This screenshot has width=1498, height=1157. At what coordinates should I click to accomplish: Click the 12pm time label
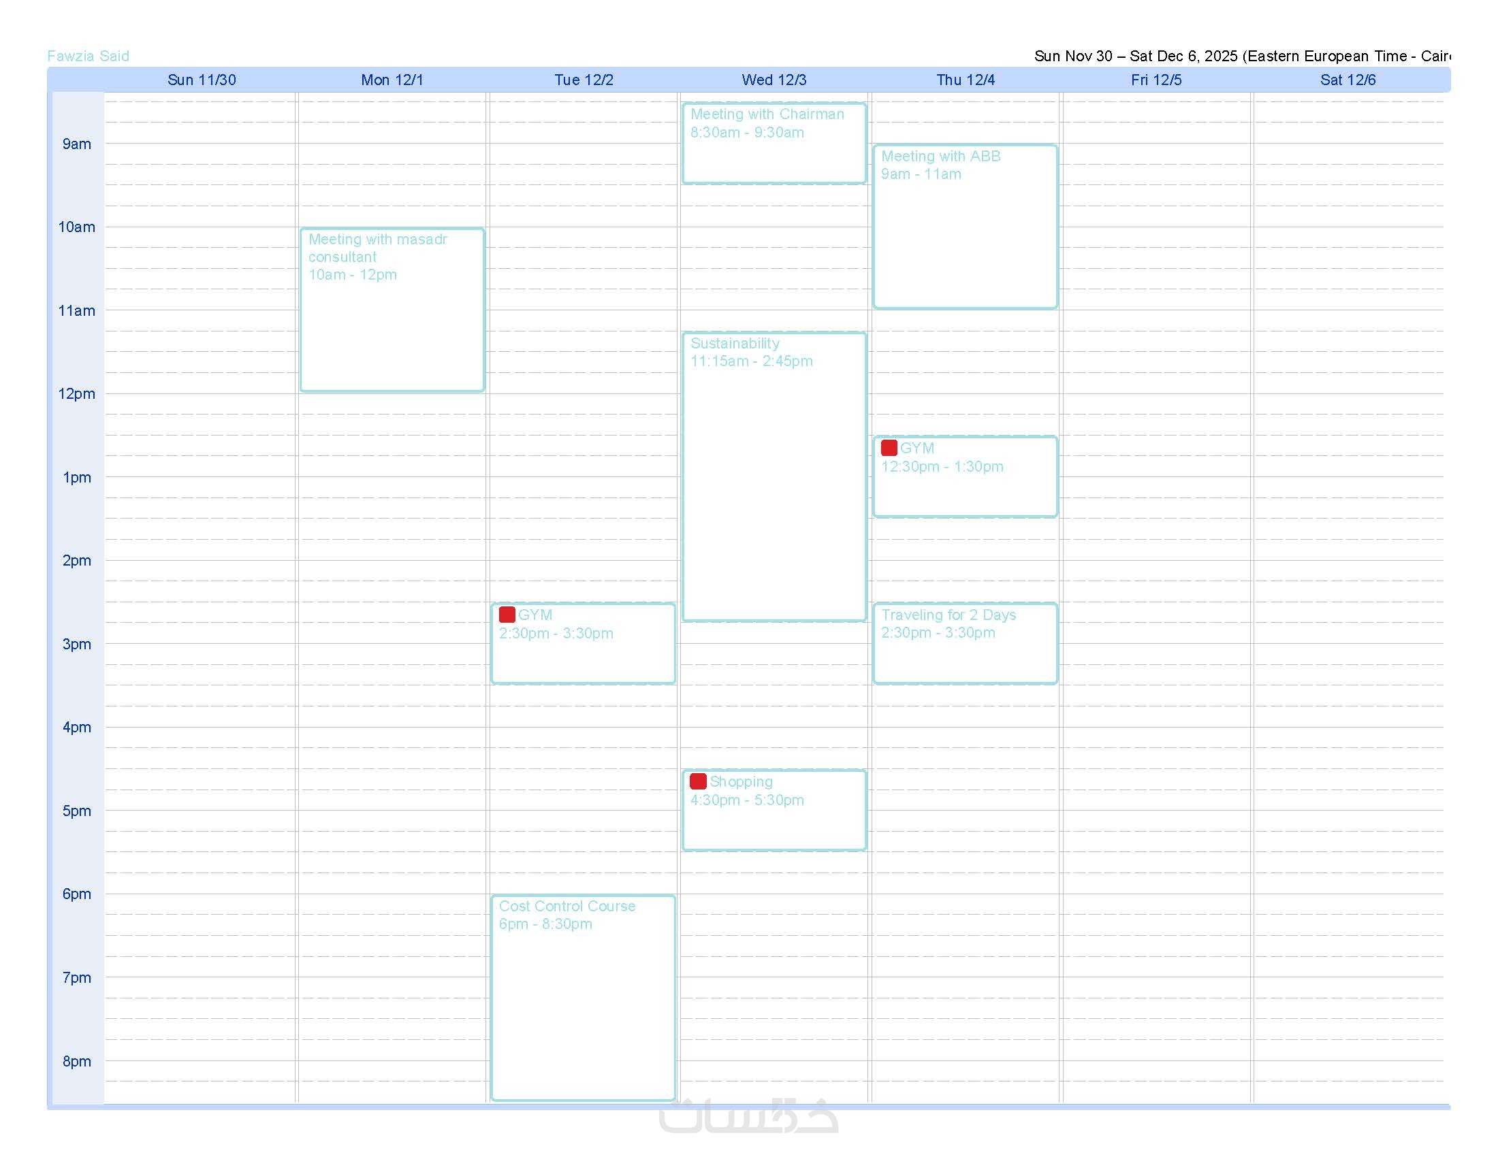coord(76,394)
